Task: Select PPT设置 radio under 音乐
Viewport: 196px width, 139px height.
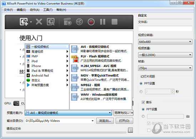Action: pyautogui.click(x=143, y=109)
